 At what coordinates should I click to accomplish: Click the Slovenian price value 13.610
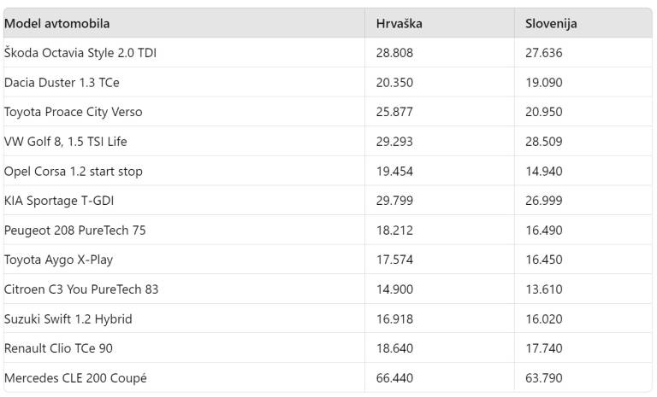(x=543, y=289)
